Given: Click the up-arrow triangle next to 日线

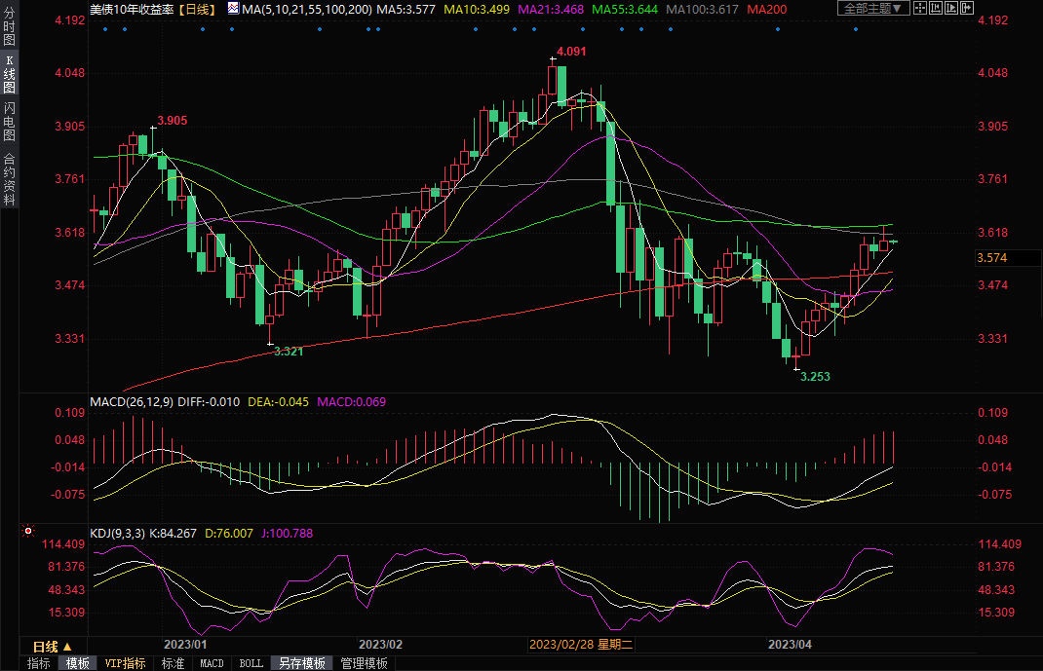Looking at the screenshot, I should pyautogui.click(x=67, y=647).
